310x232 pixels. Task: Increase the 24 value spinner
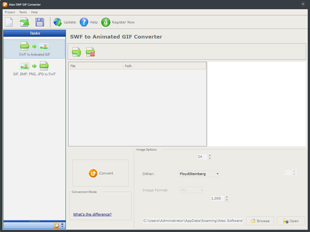coord(210,155)
